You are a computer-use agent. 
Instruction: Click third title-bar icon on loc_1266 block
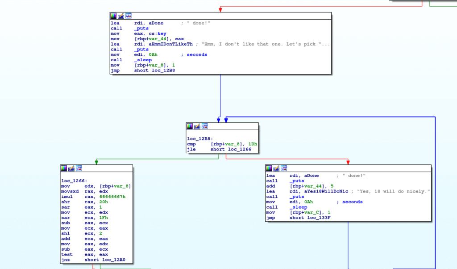click(x=79, y=168)
